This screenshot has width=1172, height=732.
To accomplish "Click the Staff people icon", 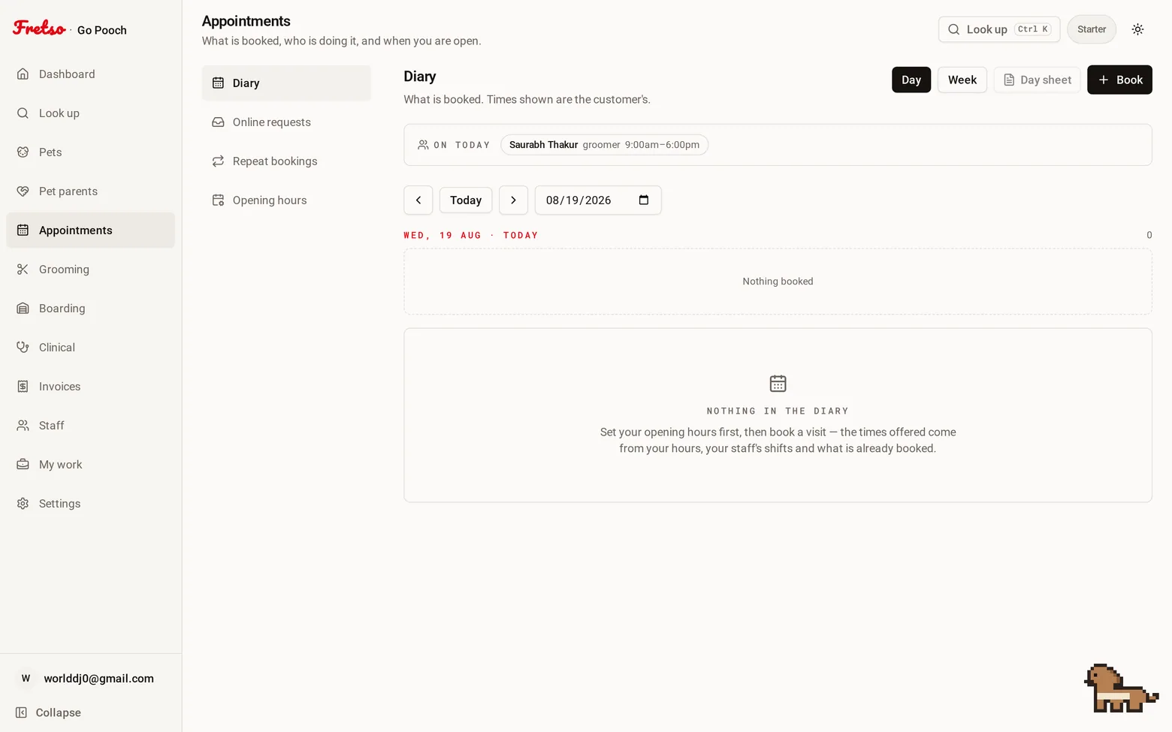I will coord(23,426).
